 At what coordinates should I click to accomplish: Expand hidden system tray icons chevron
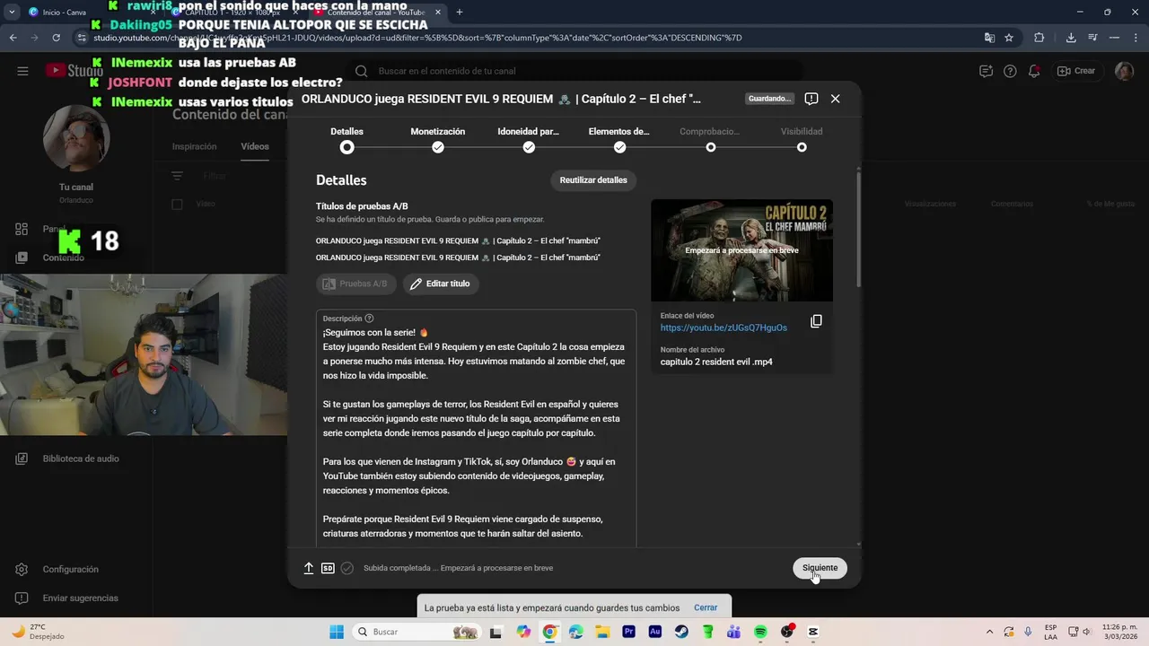point(989,632)
